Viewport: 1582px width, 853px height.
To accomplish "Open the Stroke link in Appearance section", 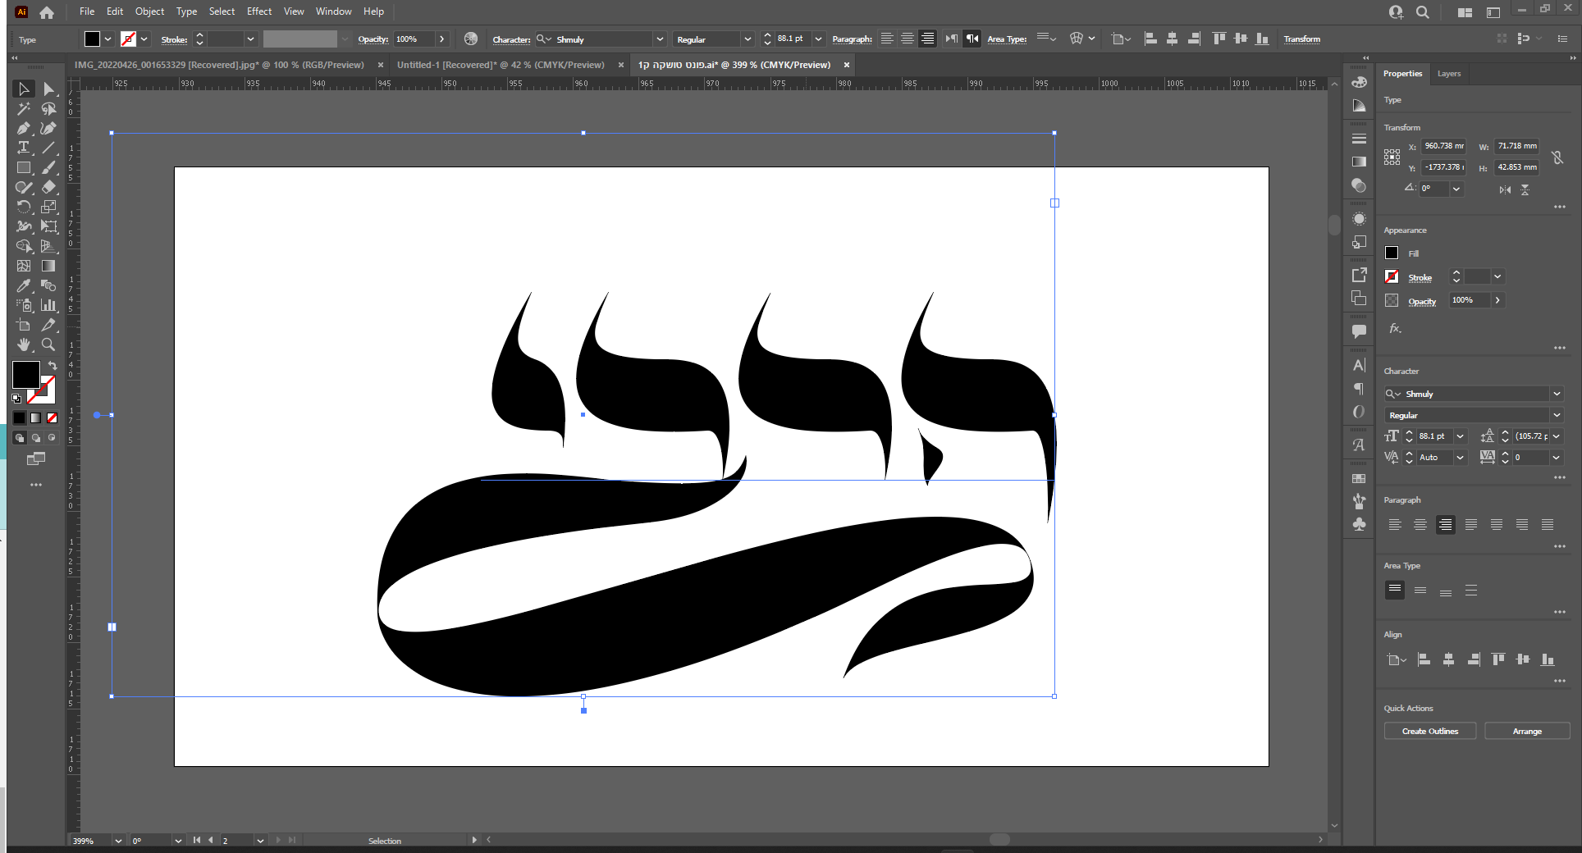I will coord(1420,278).
